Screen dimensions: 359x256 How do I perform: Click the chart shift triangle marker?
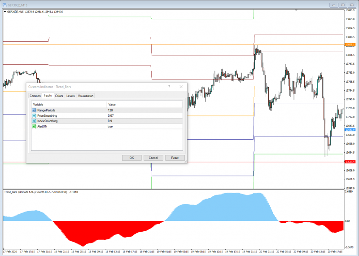pos(296,10)
